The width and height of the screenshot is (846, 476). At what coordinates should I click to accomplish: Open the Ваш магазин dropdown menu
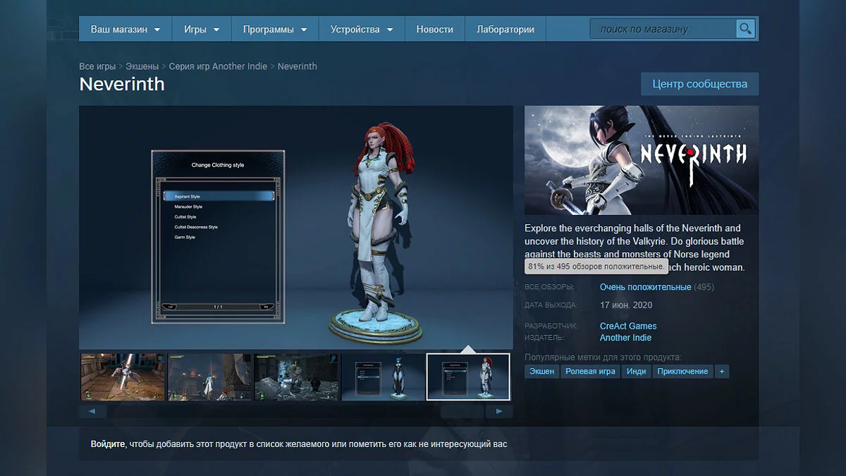coord(125,30)
